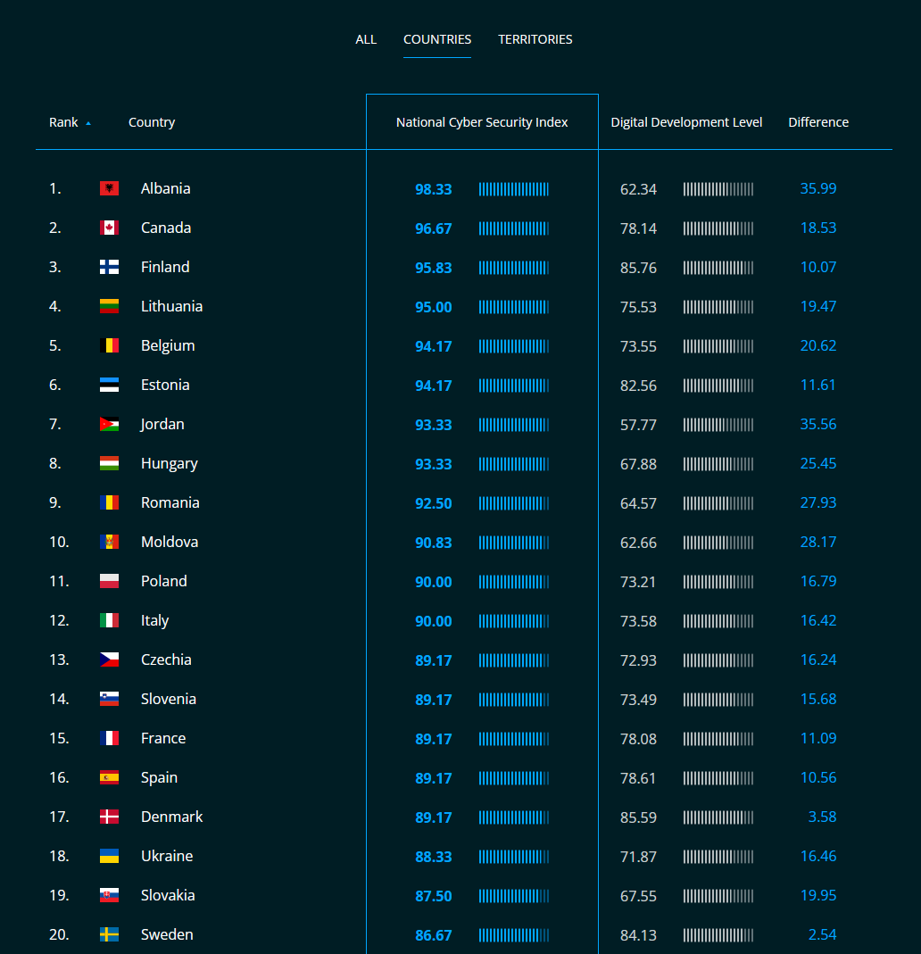This screenshot has height=954, width=921.
Task: Click the Ukraine flag icon
Action: pos(109,856)
